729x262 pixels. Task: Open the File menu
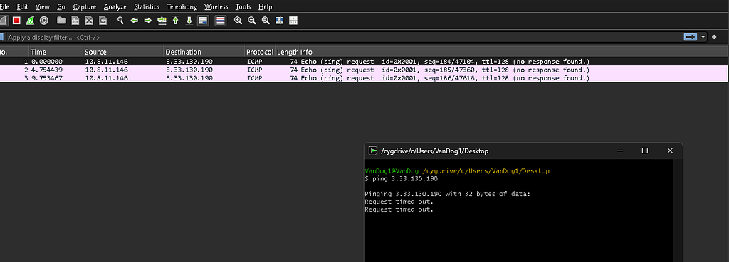4,6
